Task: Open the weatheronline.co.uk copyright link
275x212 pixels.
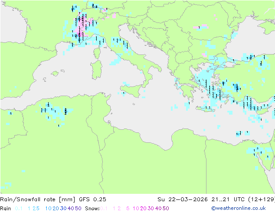Action: click(x=239, y=208)
